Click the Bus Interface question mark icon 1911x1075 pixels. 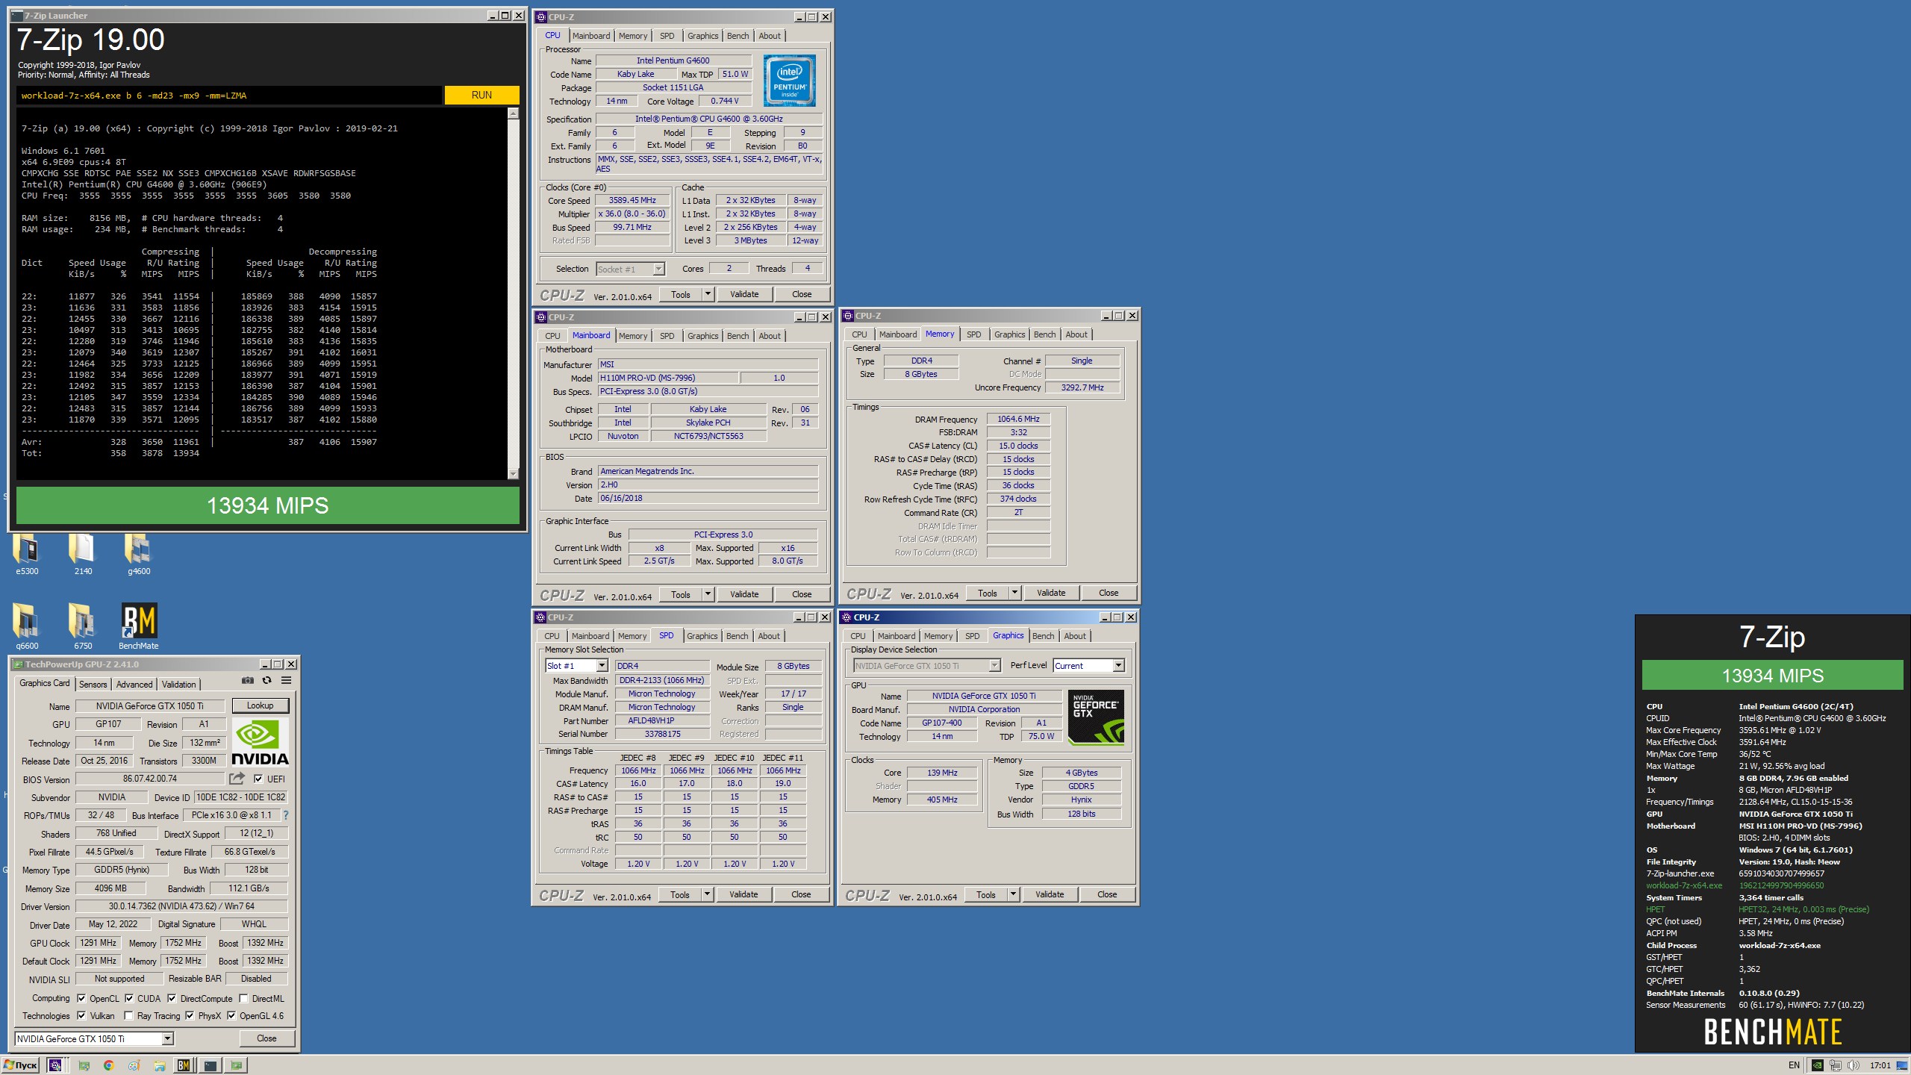pos(285,815)
